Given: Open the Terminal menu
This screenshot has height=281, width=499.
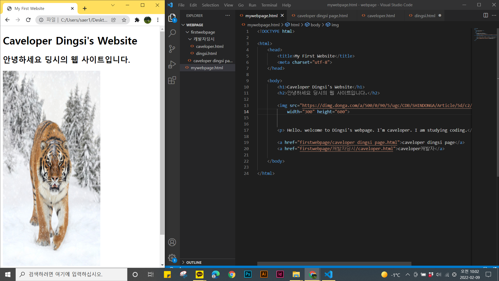Looking at the screenshot, I should pos(269,5).
